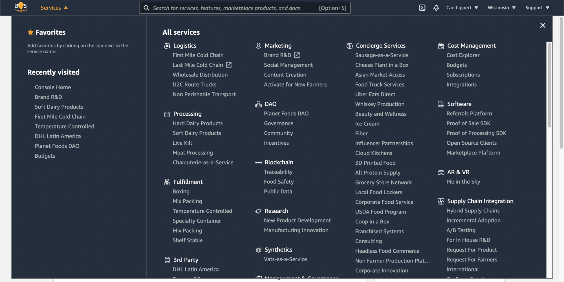Open Cheese Plant in a Box
Screen dimensions: 564x282
coord(382,65)
